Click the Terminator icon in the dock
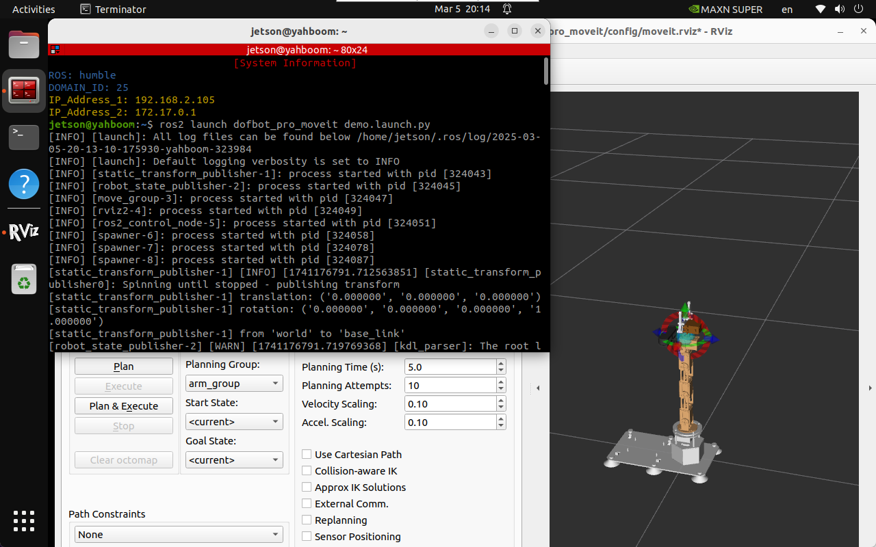The width and height of the screenshot is (876, 547). [24, 90]
